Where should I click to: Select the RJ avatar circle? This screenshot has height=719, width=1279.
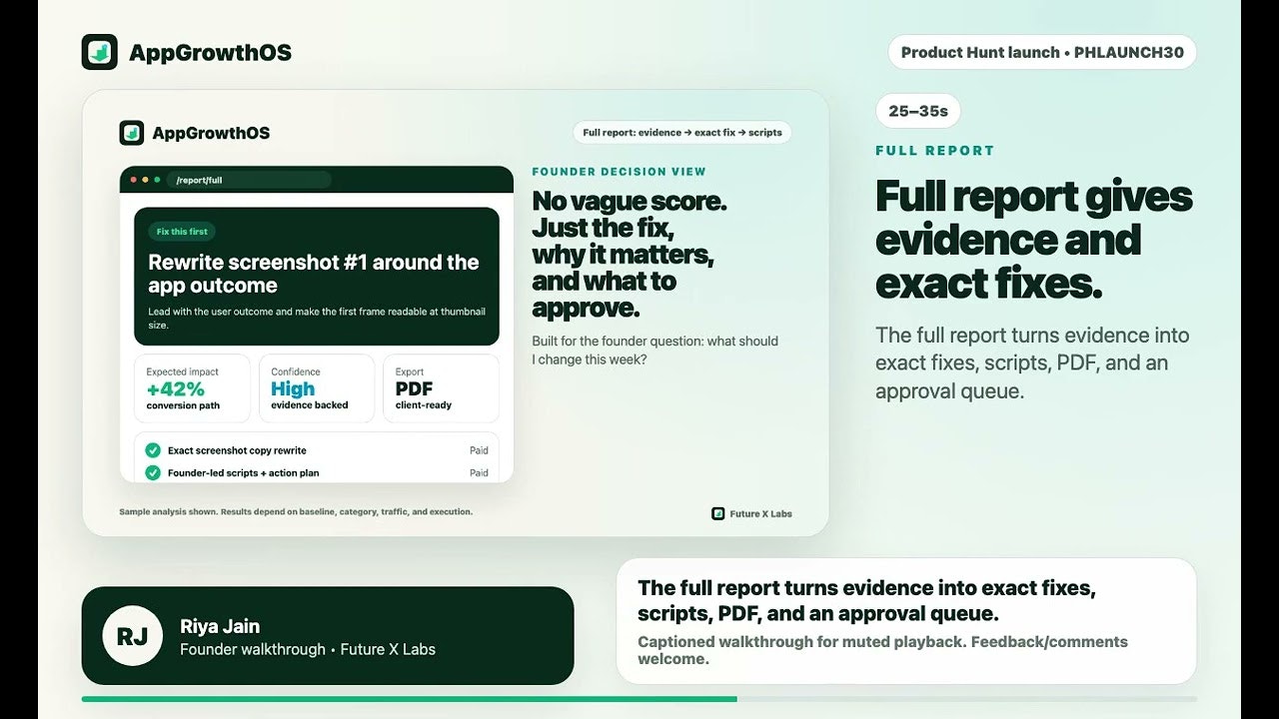click(x=132, y=635)
